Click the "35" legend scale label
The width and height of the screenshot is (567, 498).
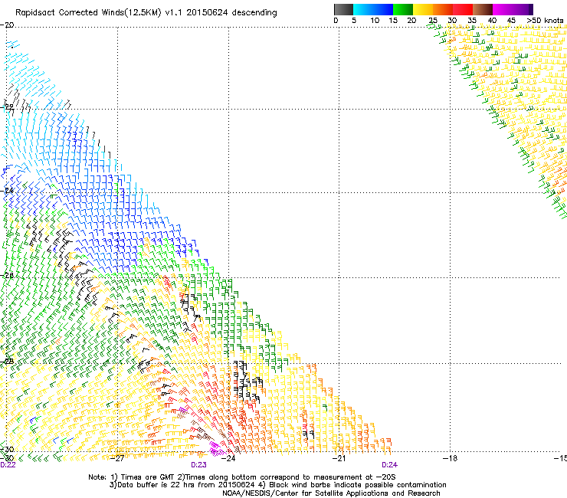pos(472,21)
